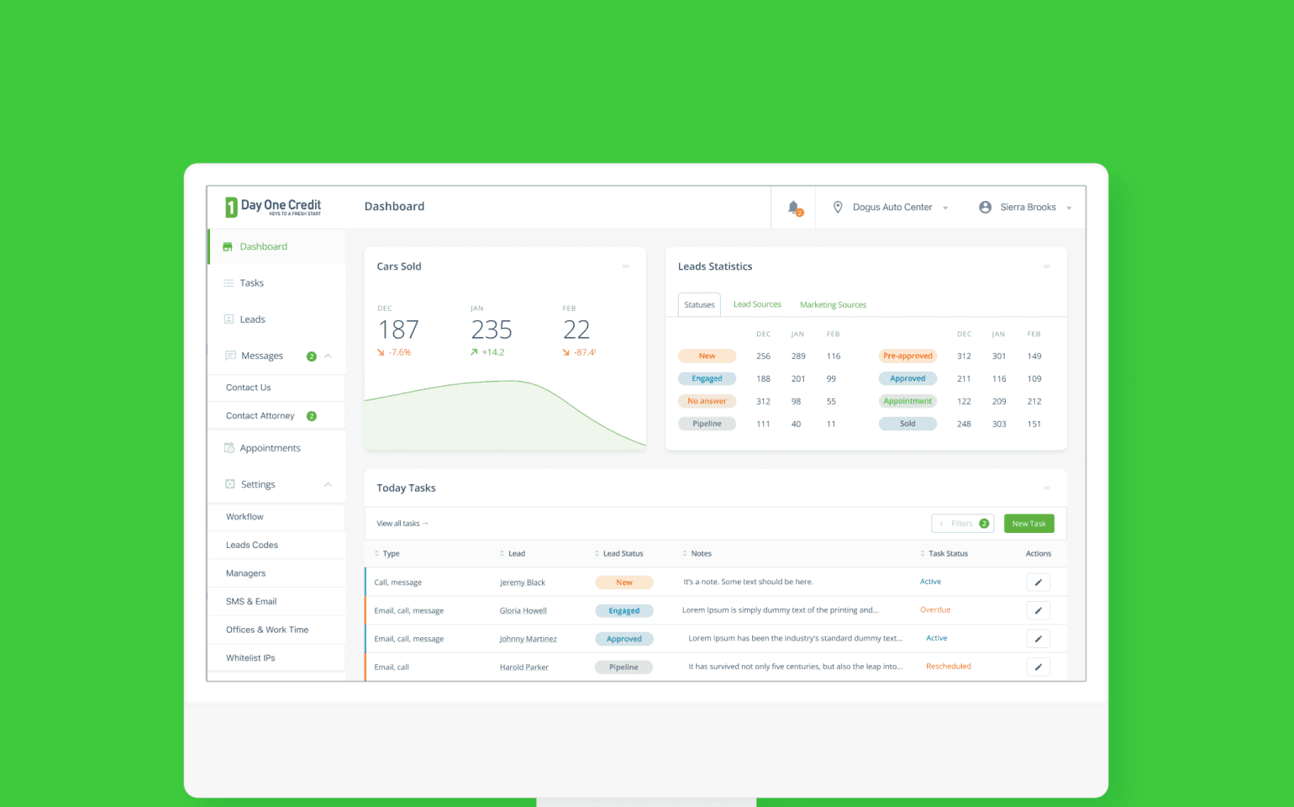Go to Appointments page
The width and height of the screenshot is (1294, 807).
pyautogui.click(x=276, y=448)
